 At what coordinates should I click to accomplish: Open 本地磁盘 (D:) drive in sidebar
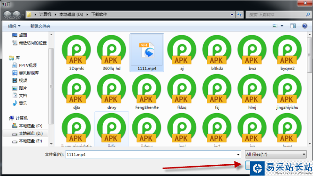(x=25, y=133)
